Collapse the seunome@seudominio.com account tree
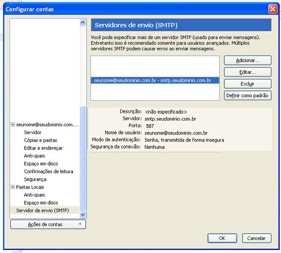281x253 pixels. [x=12, y=124]
